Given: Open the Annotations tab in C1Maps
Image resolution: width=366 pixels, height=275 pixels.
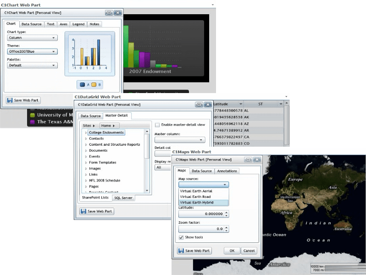Looking at the screenshot, I should pyautogui.click(x=227, y=171).
